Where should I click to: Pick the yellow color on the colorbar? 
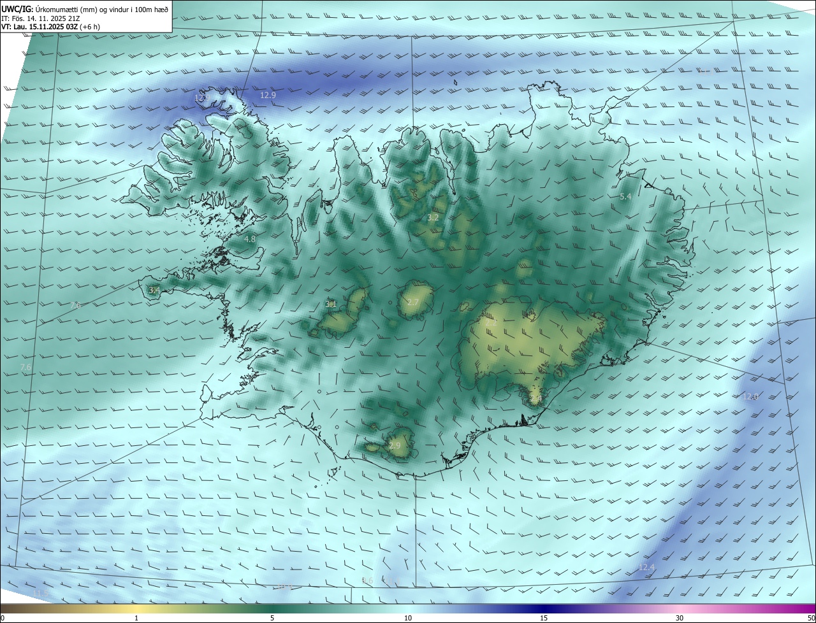coord(136,608)
